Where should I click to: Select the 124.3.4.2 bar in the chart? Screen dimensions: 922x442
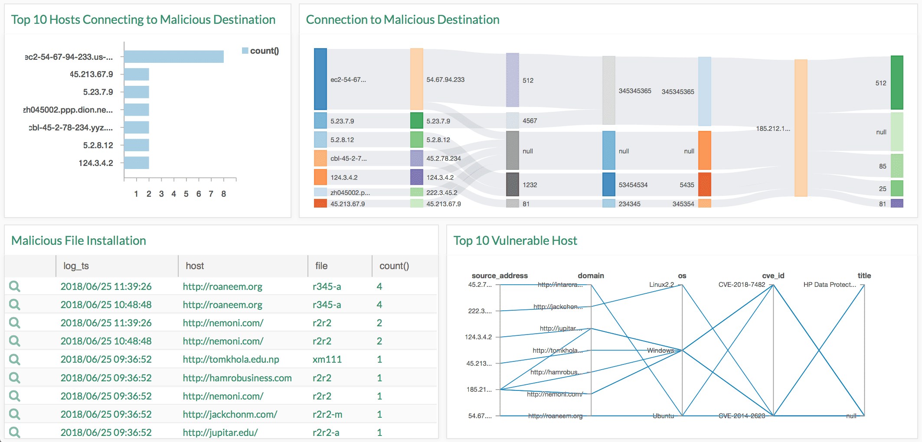tap(136, 162)
